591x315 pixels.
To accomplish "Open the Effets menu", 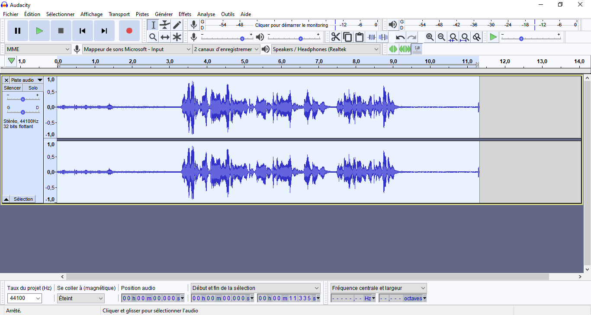I will 185,14.
